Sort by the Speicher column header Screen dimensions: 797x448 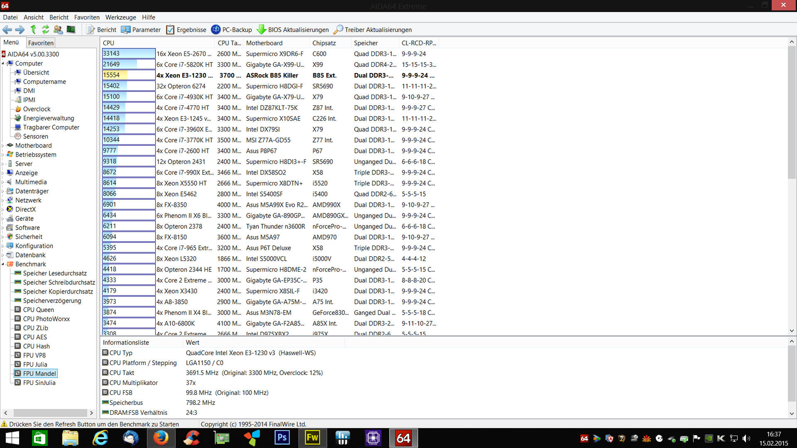coord(375,43)
